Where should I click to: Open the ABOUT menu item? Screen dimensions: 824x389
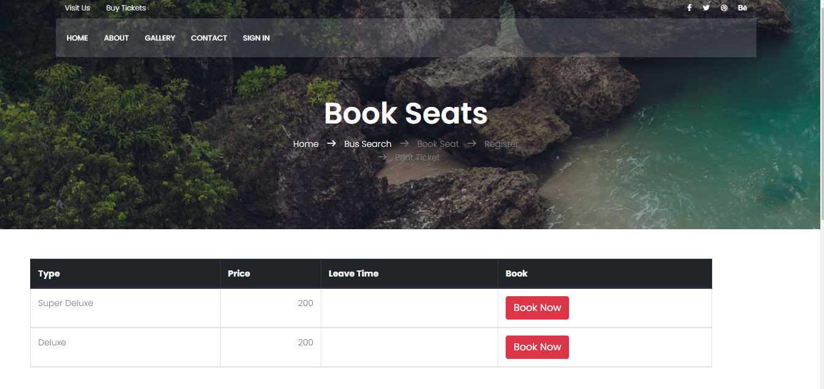[x=116, y=38]
